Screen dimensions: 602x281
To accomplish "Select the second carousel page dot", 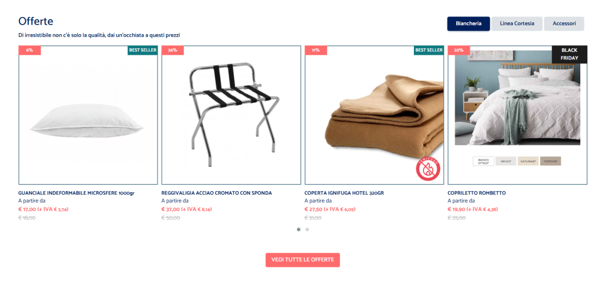I will click(307, 229).
